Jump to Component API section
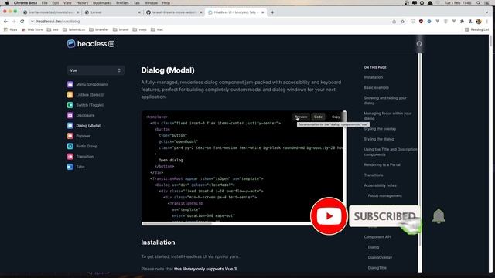 pyautogui.click(x=377, y=237)
